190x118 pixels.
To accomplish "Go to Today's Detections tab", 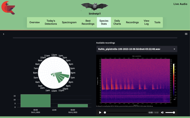I will tap(51, 22).
